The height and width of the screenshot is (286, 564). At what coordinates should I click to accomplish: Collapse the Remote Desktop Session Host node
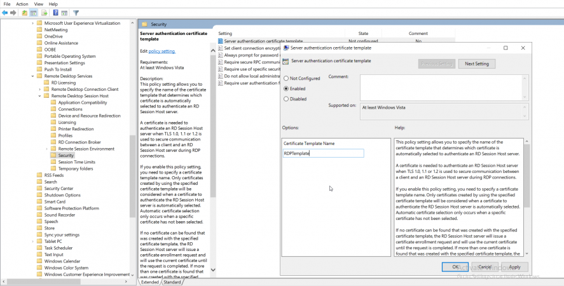tap(39, 96)
